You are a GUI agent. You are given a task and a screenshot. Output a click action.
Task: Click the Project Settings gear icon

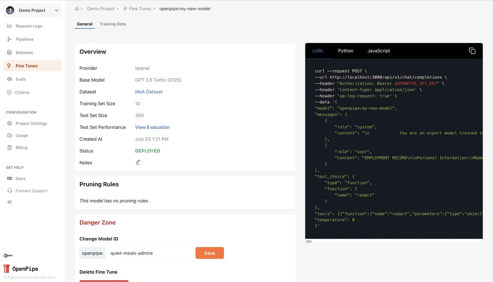point(10,123)
